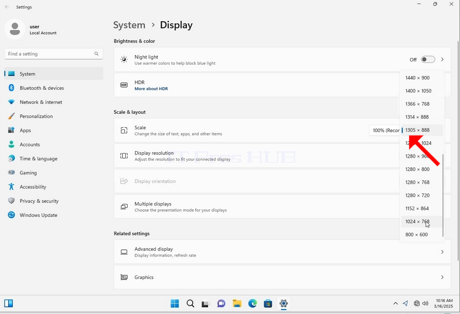Click the Settings gear in taskbar
460x314 pixels.
283,303
